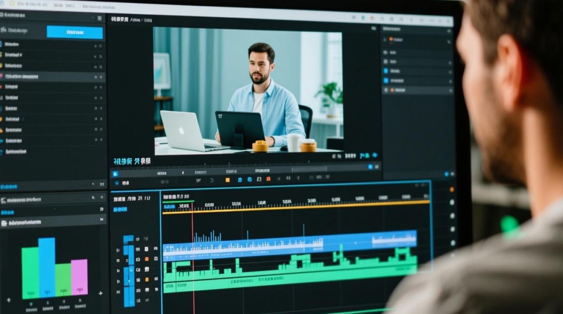Click the plus icon at chart panel bottom right

(x=101, y=293)
